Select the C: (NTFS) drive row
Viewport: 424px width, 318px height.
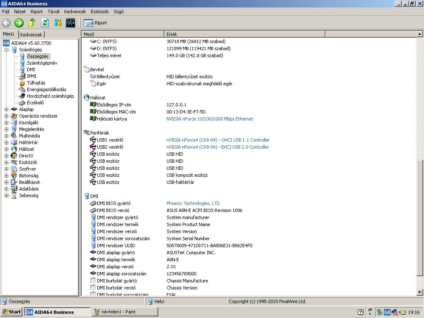249,42
